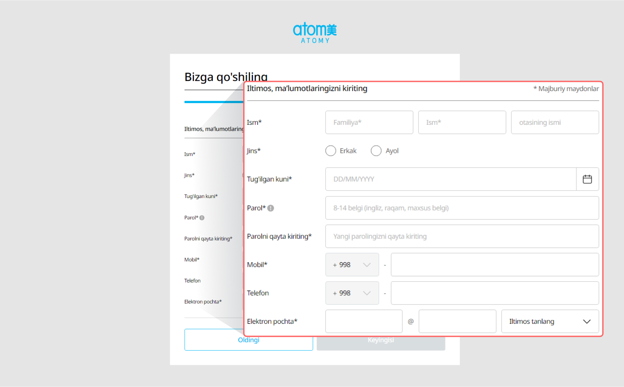Click the Mobil phone number field
The height and width of the screenshot is (387, 624).
(x=494, y=265)
